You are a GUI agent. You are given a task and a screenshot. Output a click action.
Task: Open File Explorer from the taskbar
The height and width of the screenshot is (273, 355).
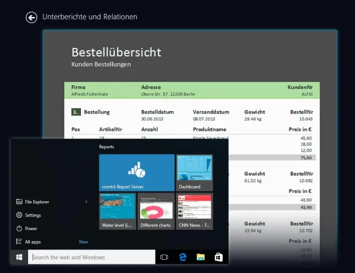click(200, 257)
